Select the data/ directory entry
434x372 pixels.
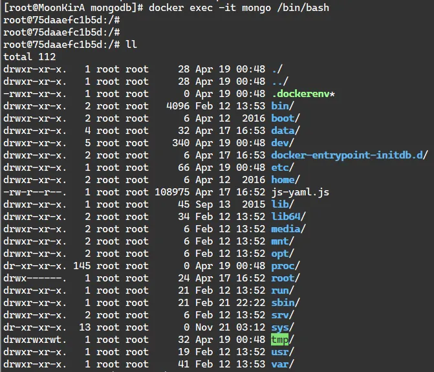[x=285, y=131]
